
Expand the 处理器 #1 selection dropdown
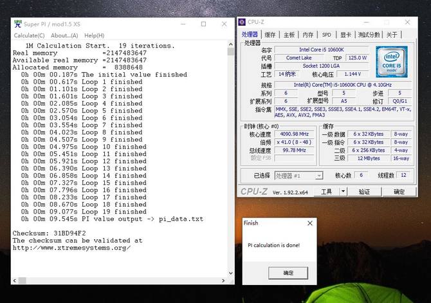coord(319,176)
